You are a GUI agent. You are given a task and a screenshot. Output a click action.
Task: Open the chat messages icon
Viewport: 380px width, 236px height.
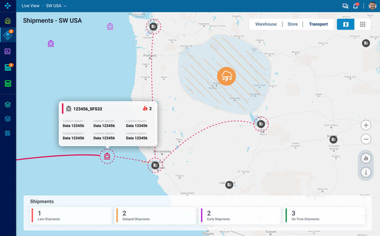345,6
